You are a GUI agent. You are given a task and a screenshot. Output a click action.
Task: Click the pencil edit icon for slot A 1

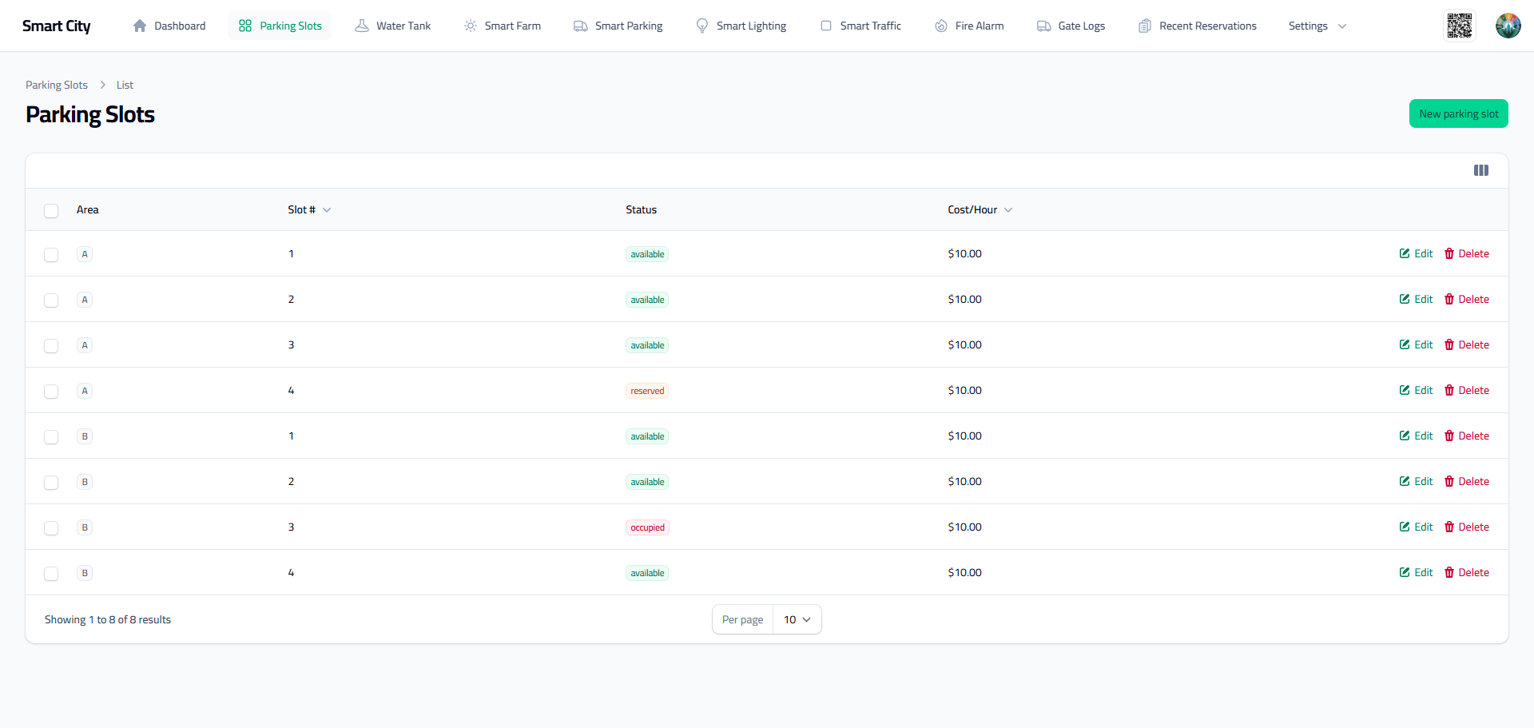pyautogui.click(x=1405, y=253)
